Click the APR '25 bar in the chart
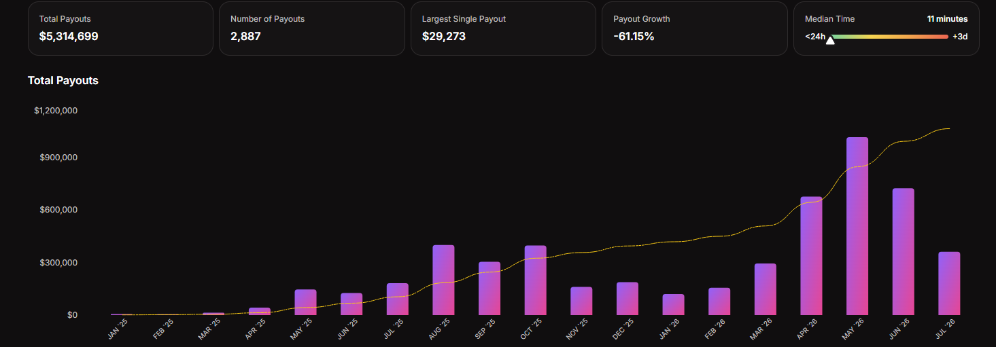This screenshot has width=996, height=347. [260, 311]
